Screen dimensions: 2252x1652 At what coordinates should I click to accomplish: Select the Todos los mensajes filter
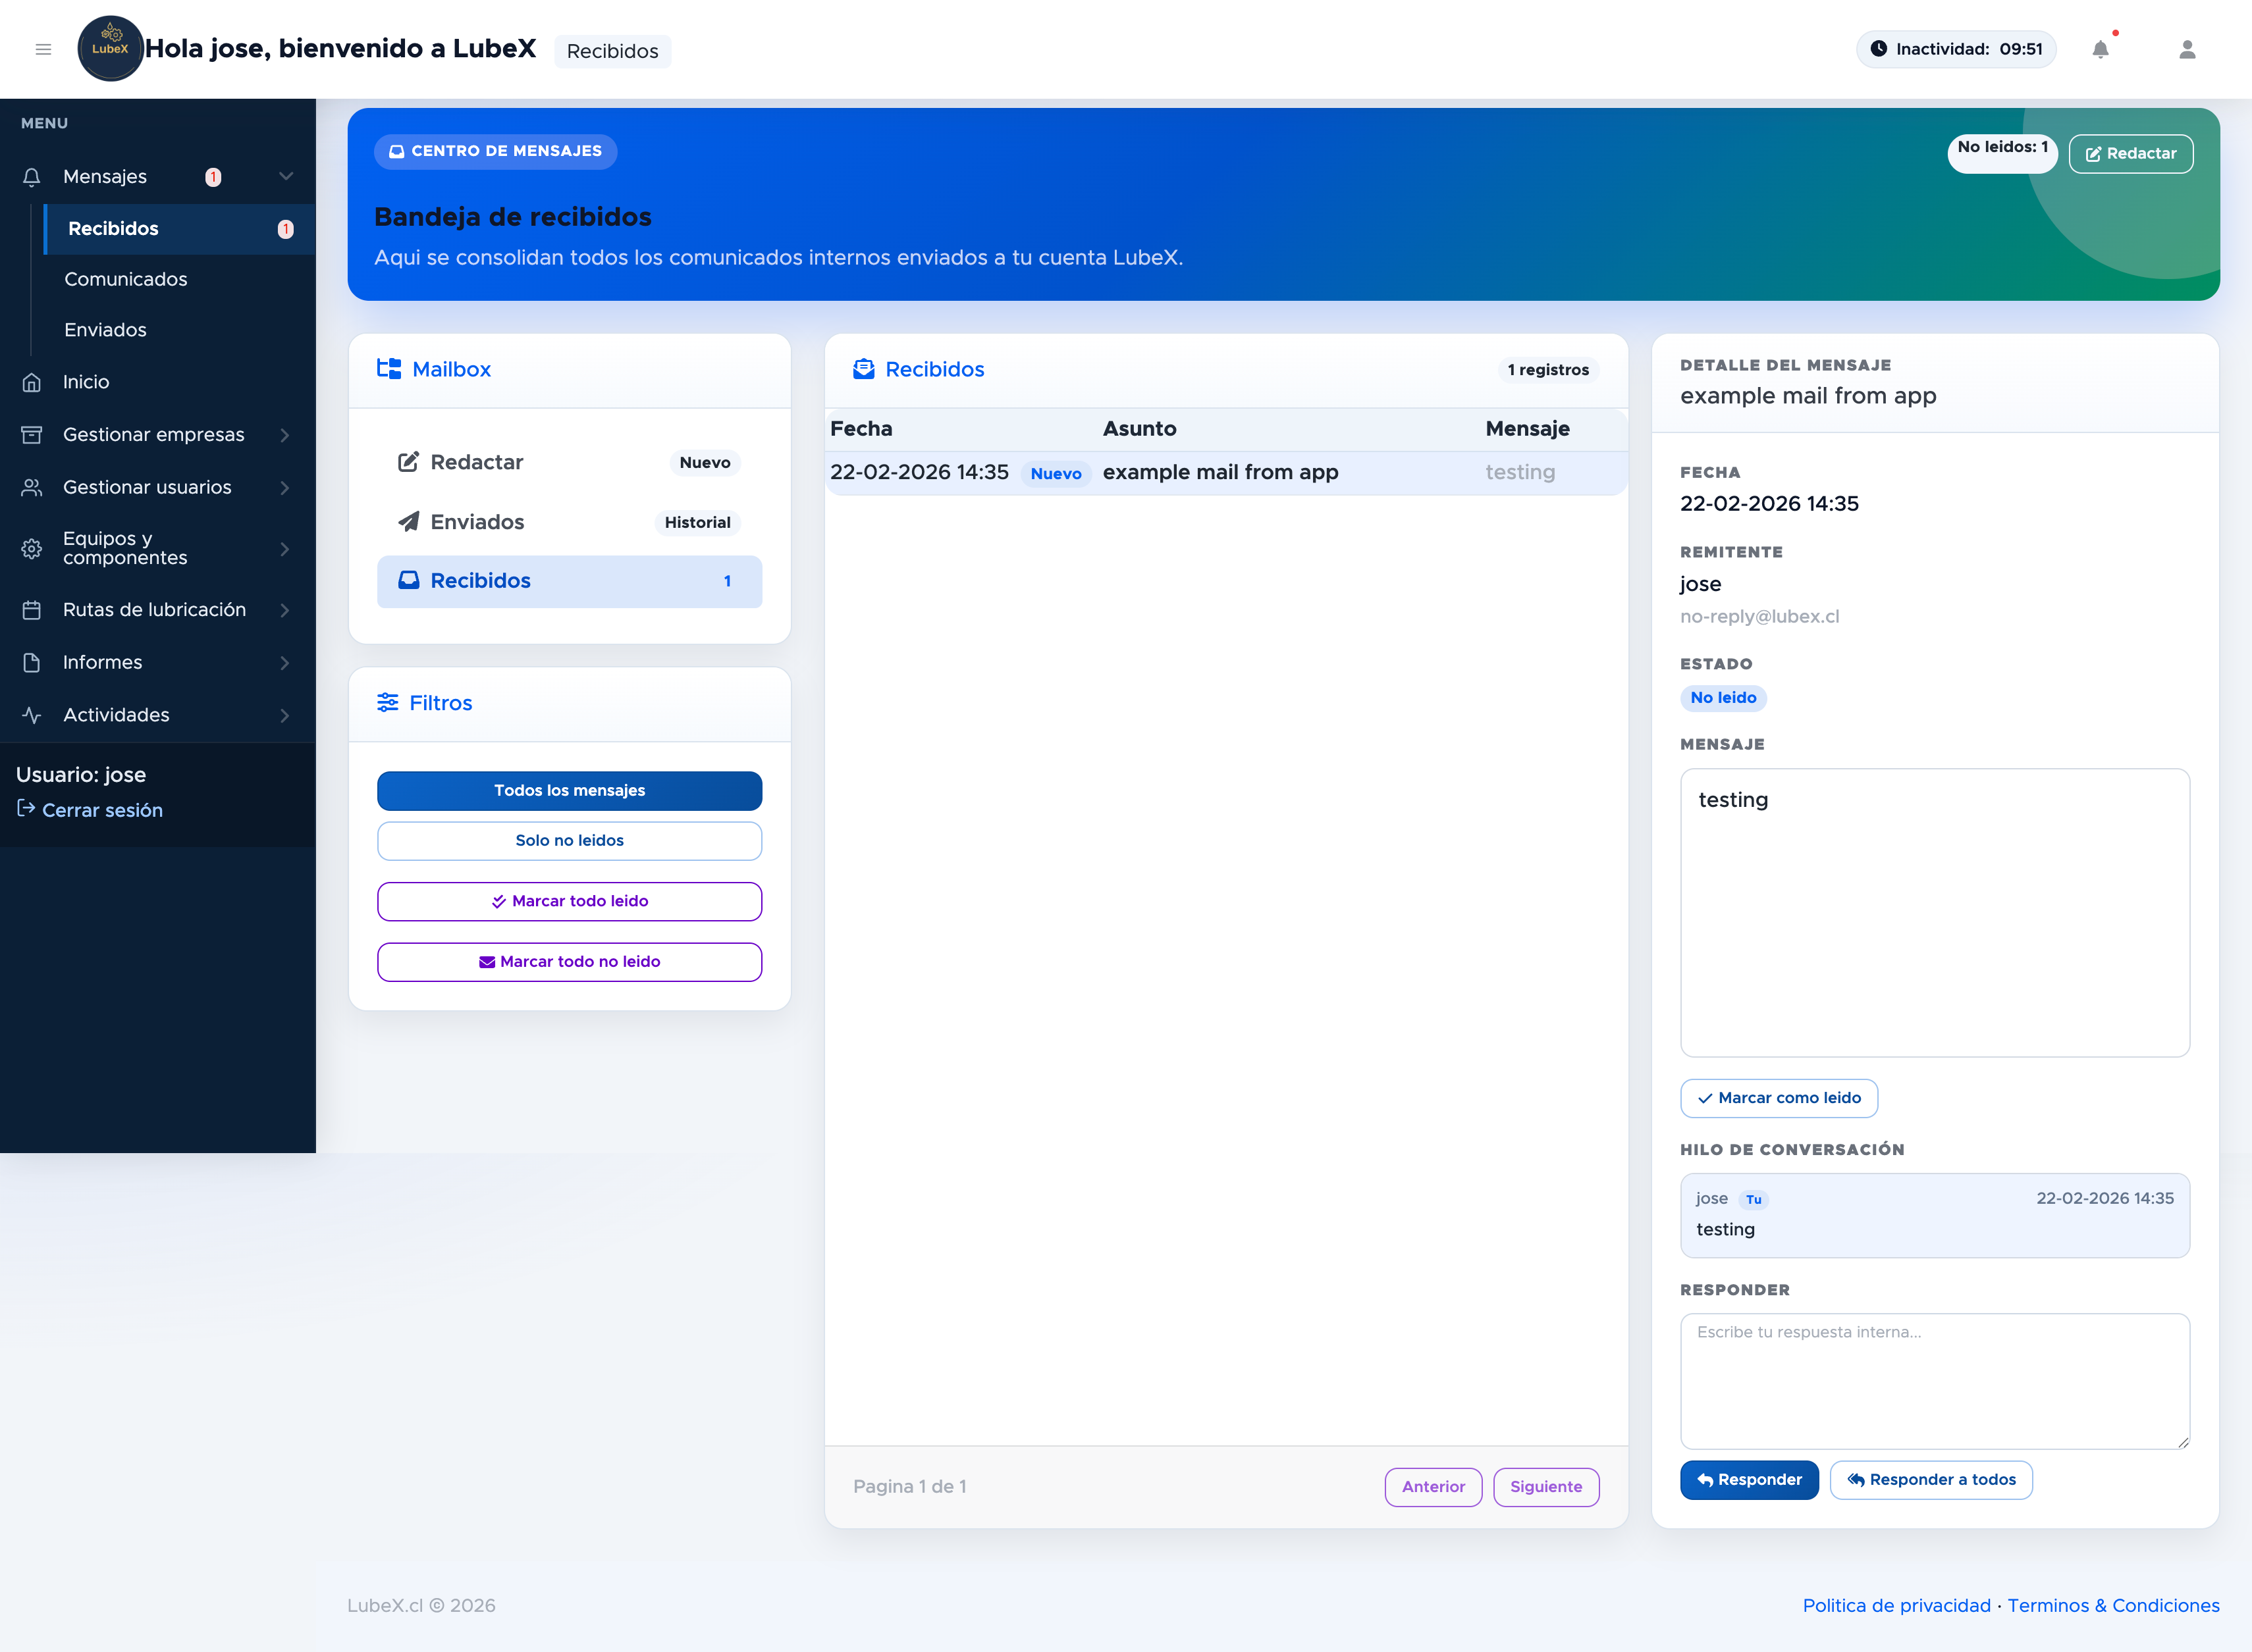(569, 790)
